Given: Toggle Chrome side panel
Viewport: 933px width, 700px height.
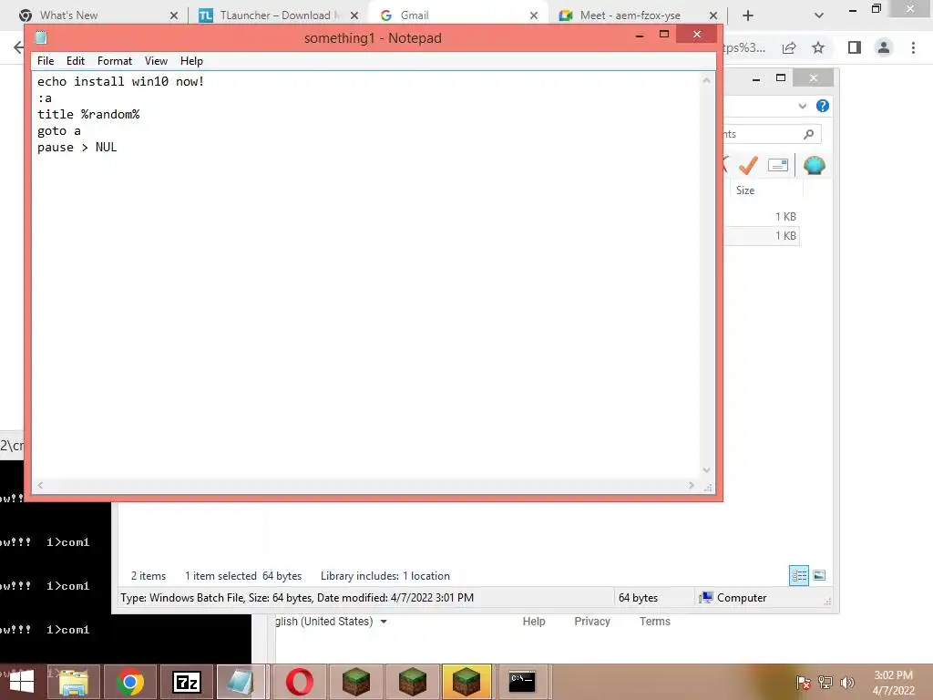Looking at the screenshot, I should point(855,47).
